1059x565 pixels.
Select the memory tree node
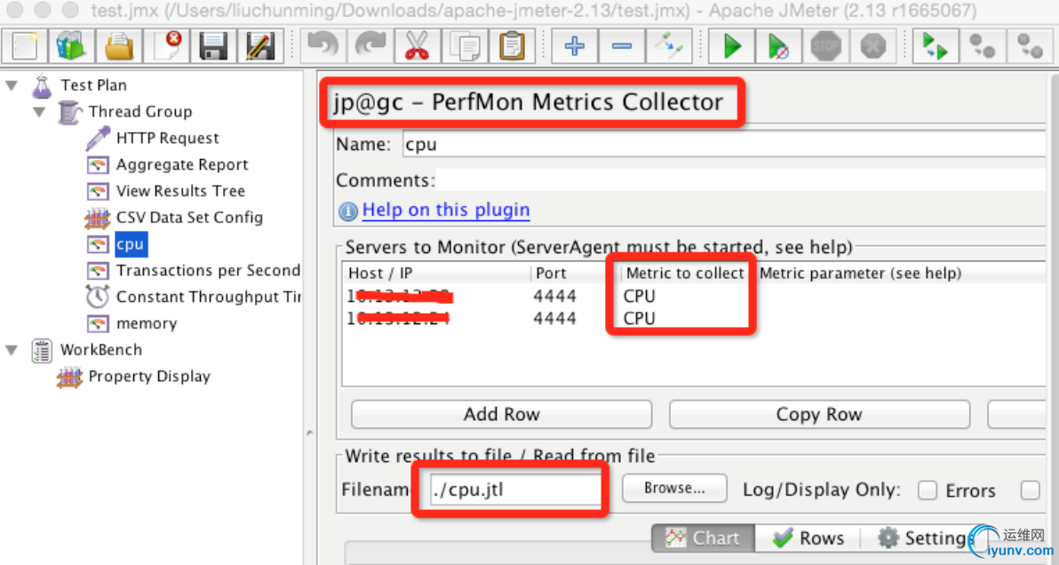pyautogui.click(x=147, y=323)
